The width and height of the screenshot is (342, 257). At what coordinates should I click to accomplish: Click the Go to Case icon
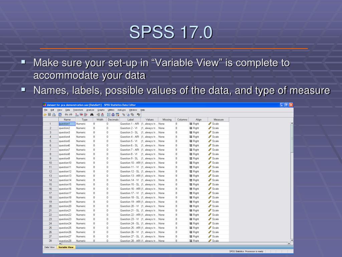pos(77,114)
